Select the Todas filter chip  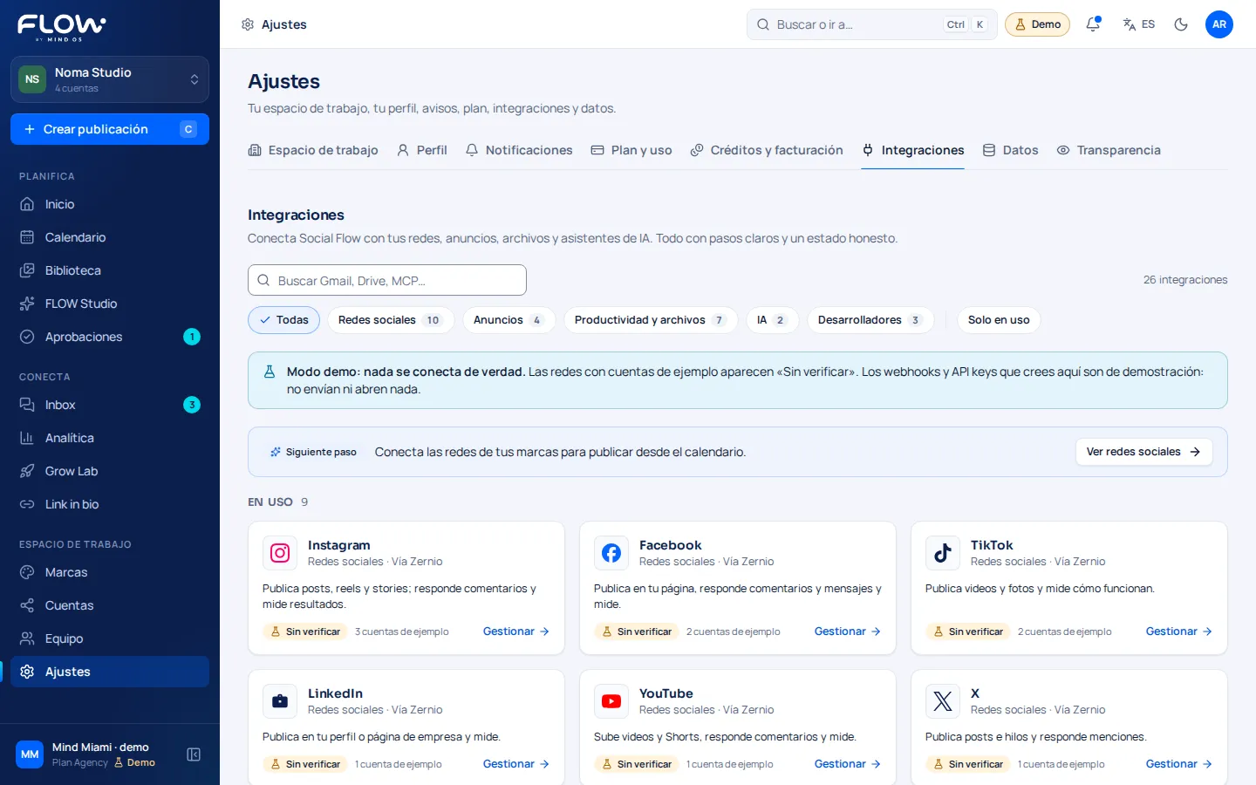(x=284, y=320)
